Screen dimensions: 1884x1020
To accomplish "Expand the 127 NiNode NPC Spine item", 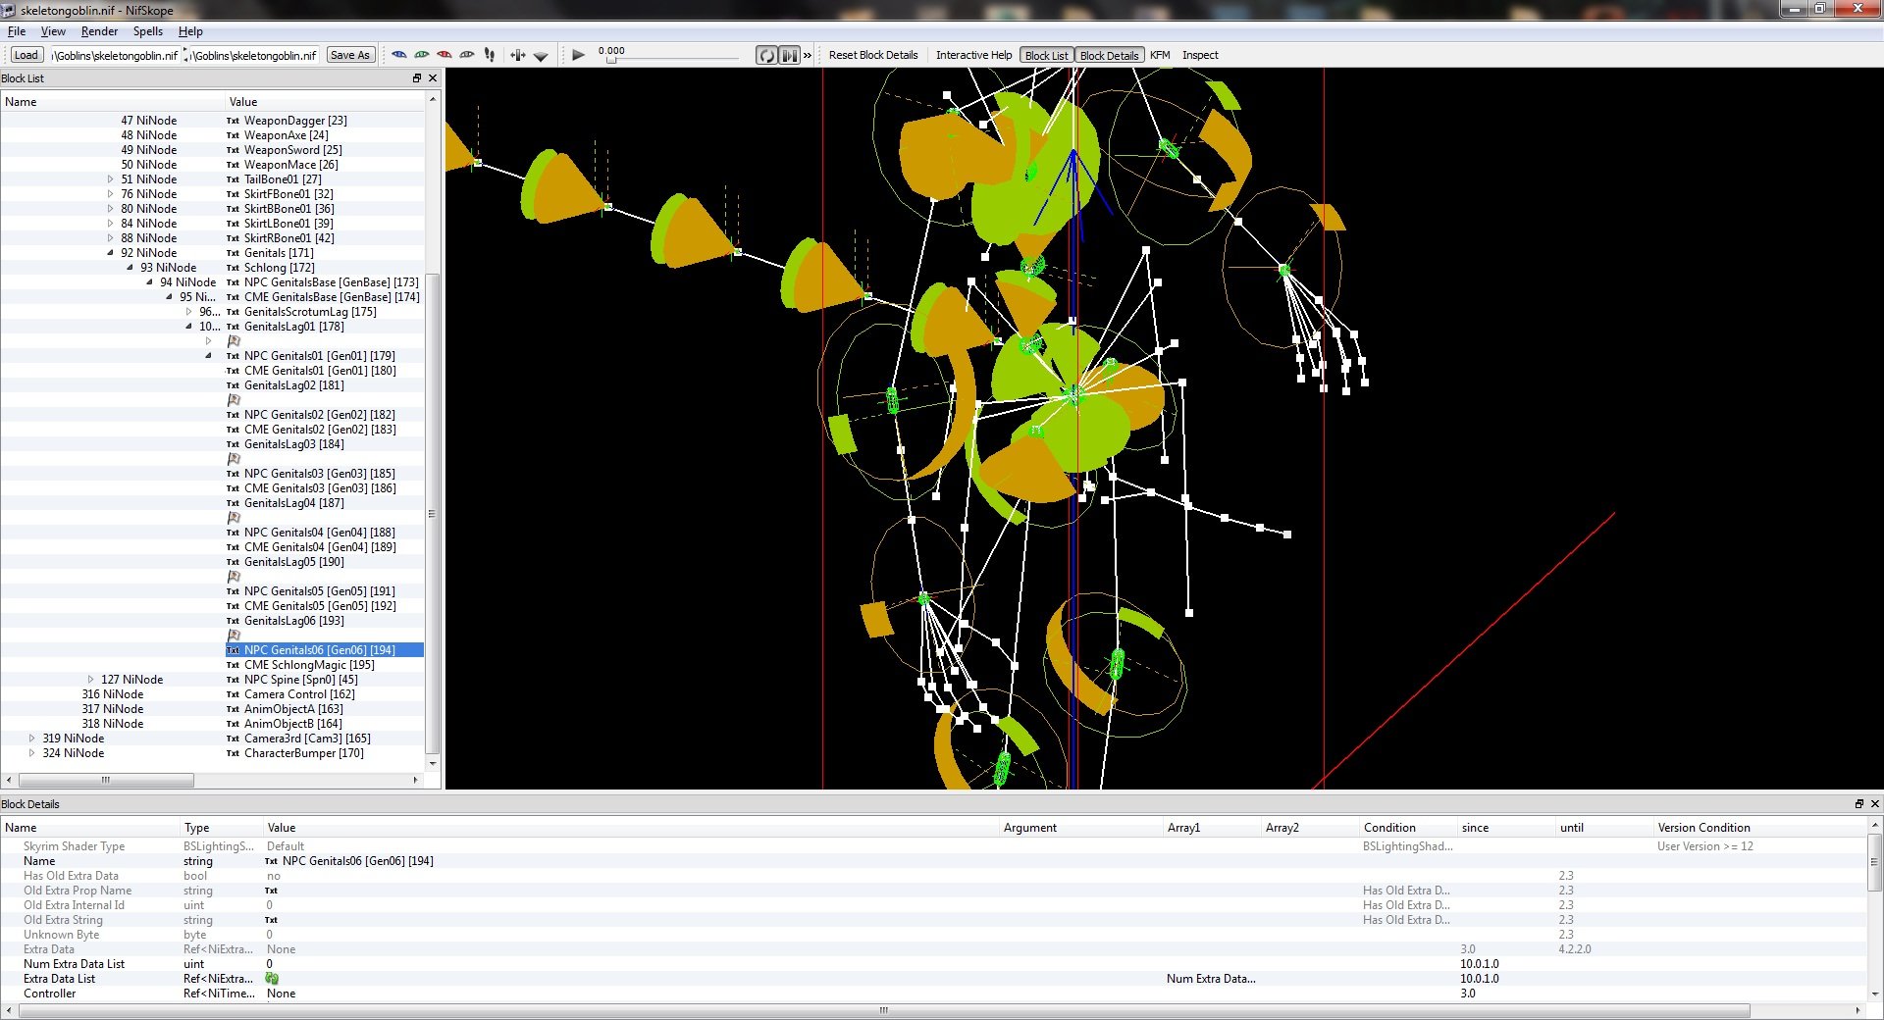I will pyautogui.click(x=91, y=680).
